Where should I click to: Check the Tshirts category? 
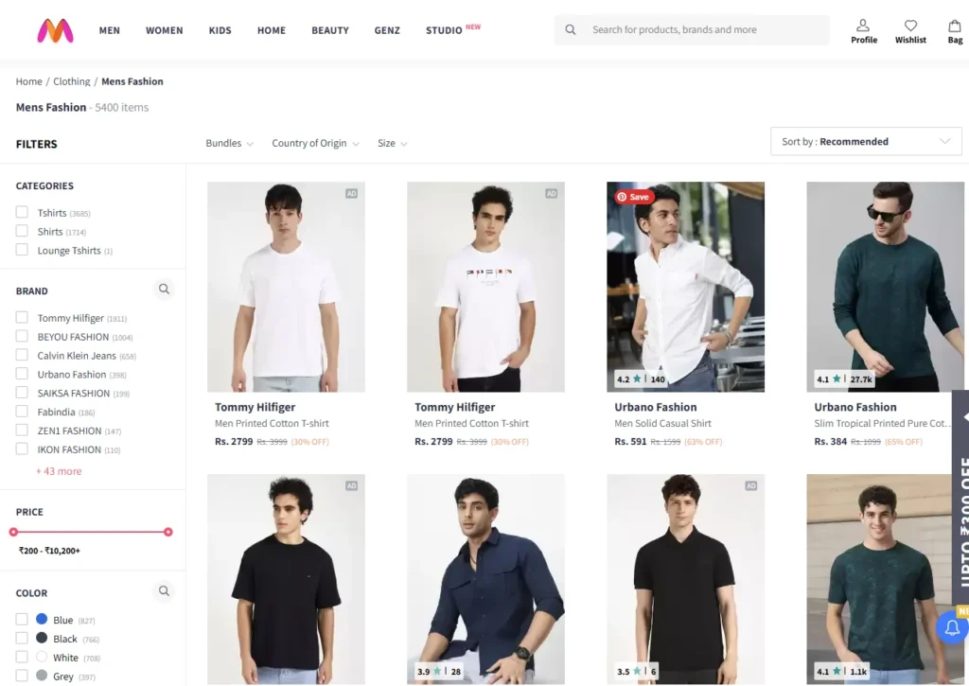[22, 212]
